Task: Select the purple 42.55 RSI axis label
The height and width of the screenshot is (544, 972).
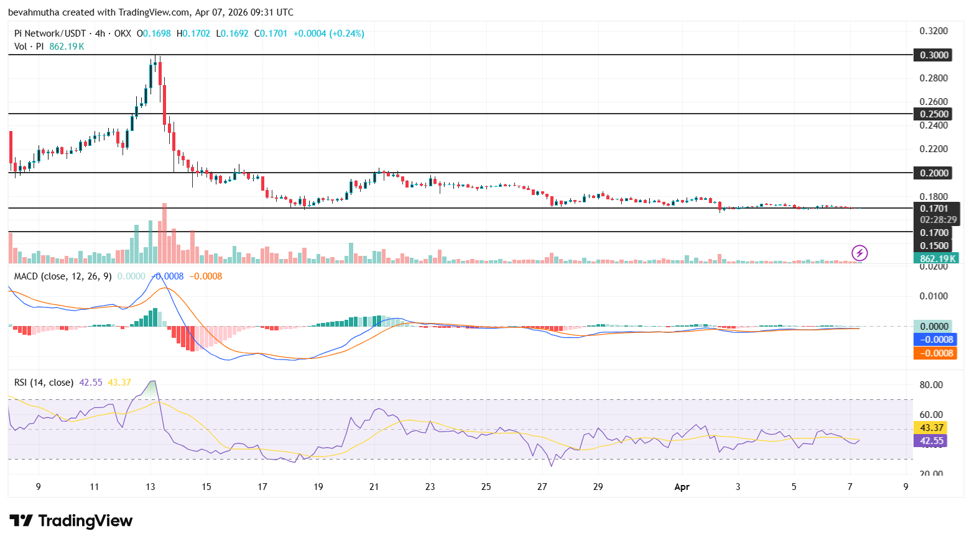Action: [x=931, y=441]
